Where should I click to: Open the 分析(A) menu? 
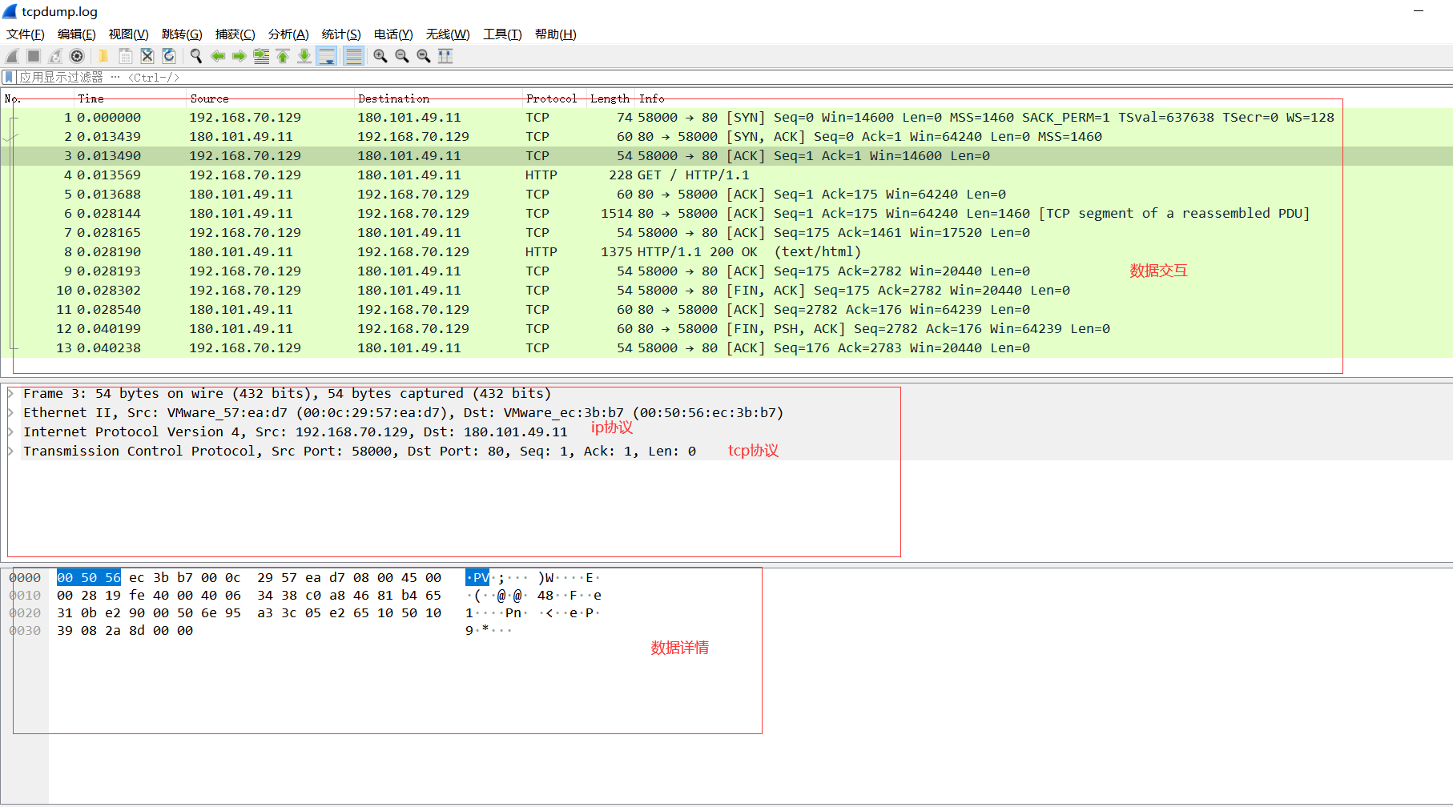coord(288,34)
